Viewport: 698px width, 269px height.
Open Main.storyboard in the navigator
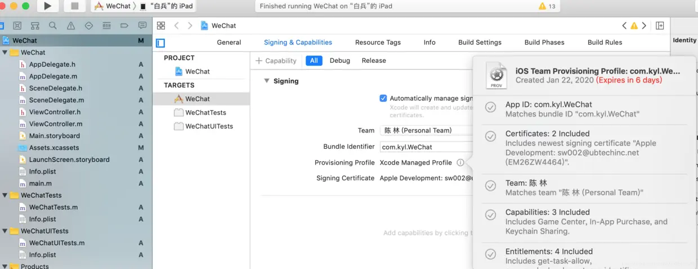click(55, 136)
